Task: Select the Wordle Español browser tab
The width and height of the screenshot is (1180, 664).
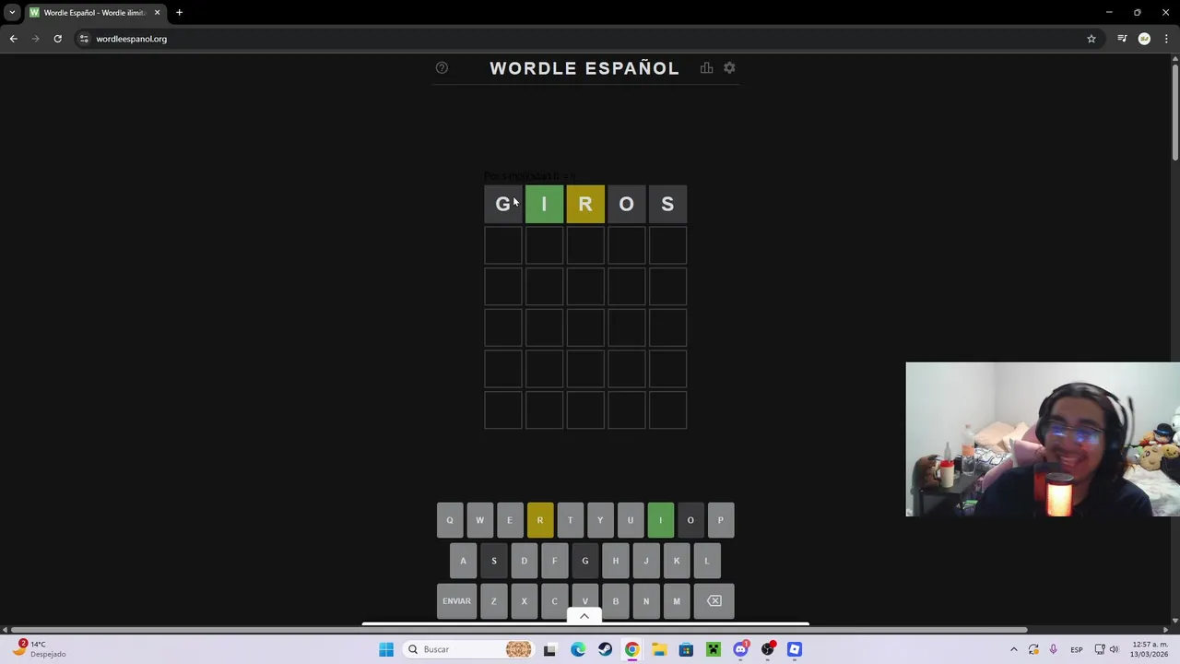Action: pyautogui.click(x=95, y=13)
